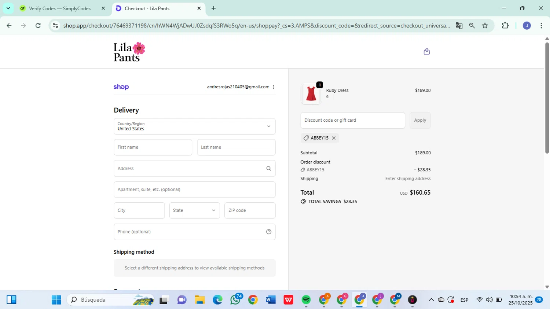Click the Last name field

click(236, 147)
